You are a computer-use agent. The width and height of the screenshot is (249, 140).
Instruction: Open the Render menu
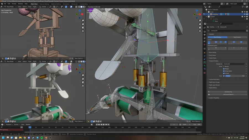14,4
